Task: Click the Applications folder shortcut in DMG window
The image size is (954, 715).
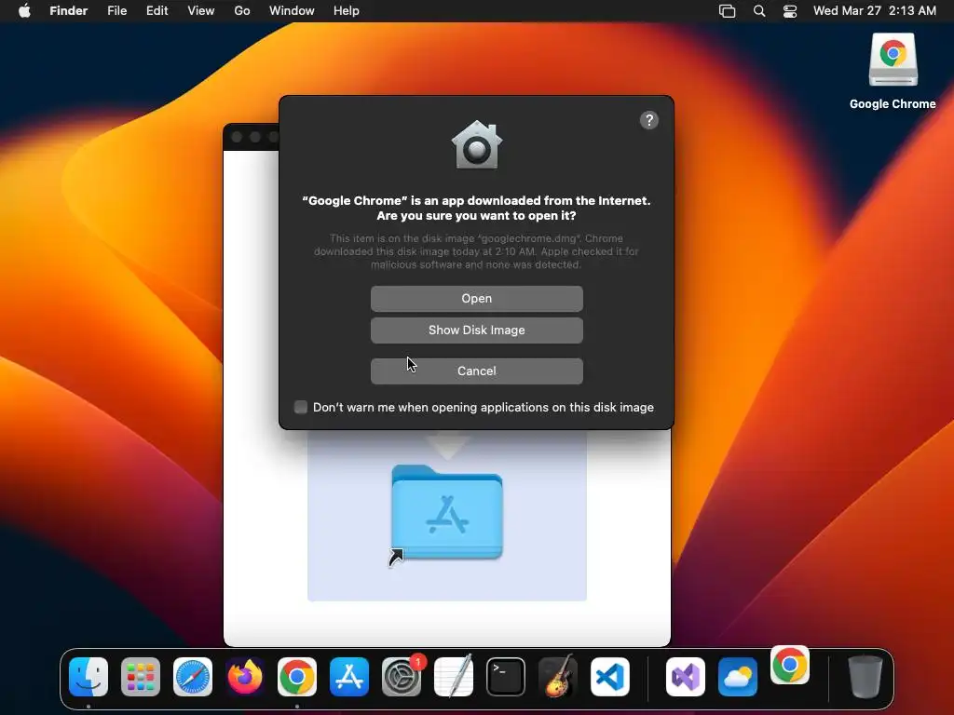Action: (447, 513)
